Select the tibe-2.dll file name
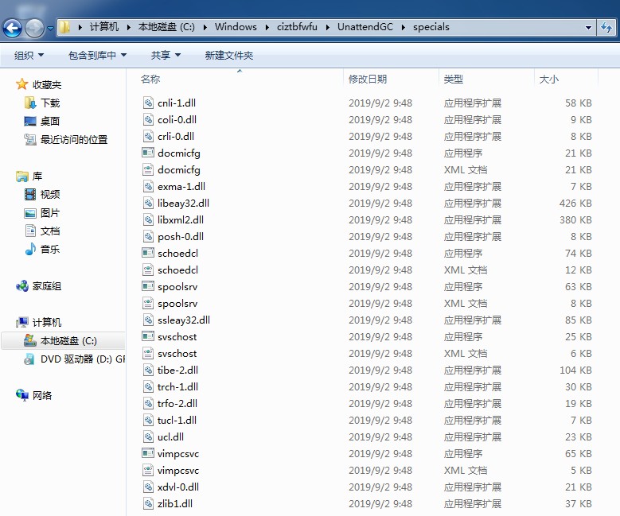Screen dimensions: 620x516 177,371
